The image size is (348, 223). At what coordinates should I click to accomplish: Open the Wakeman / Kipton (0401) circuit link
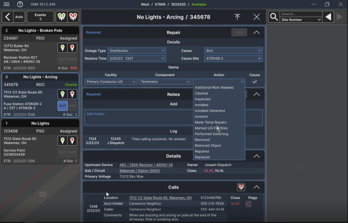pos(140,171)
